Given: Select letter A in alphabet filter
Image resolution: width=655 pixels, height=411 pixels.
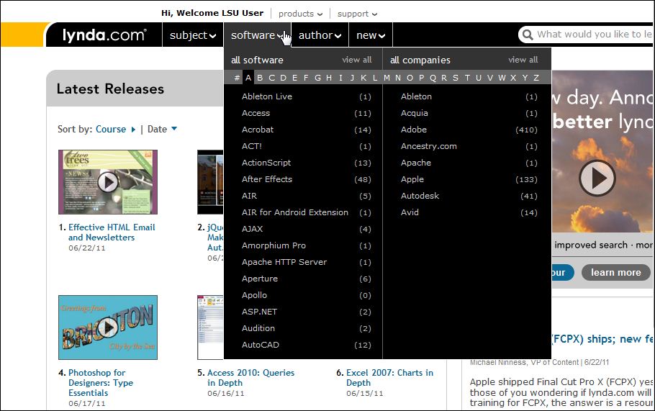Looking at the screenshot, I should pos(248,78).
